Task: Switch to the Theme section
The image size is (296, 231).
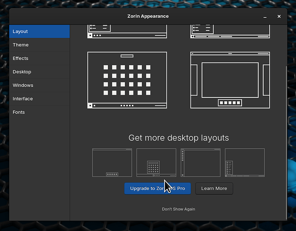Action: [x=40, y=45]
